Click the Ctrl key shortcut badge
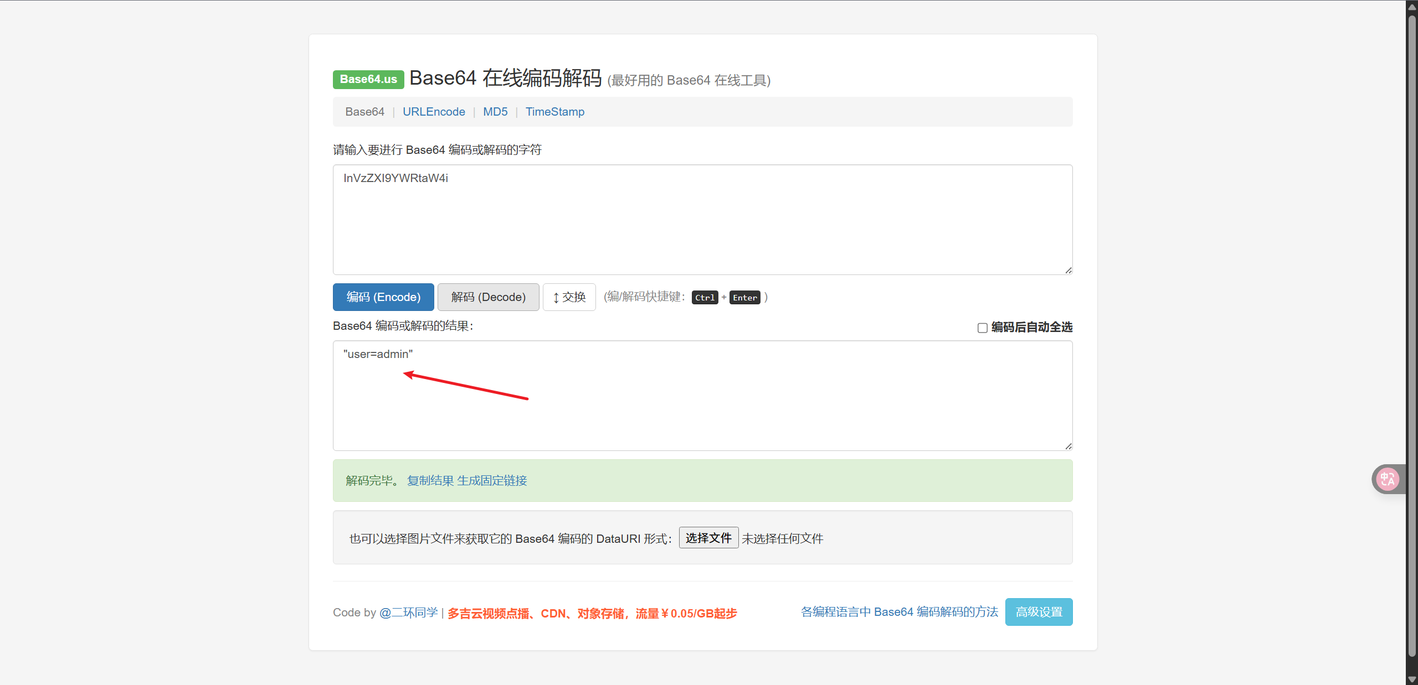 (704, 297)
